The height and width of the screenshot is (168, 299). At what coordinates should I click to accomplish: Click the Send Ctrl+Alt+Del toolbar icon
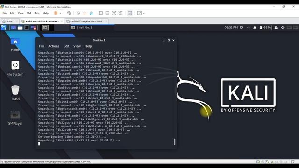pyautogui.click(x=69, y=13)
